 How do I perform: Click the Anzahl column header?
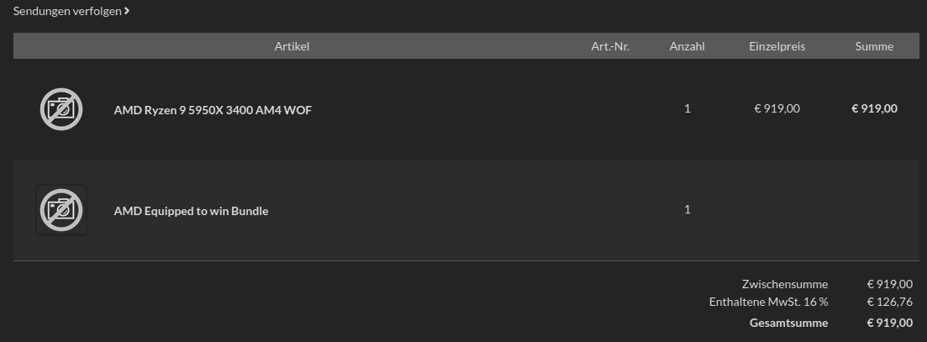click(x=687, y=46)
